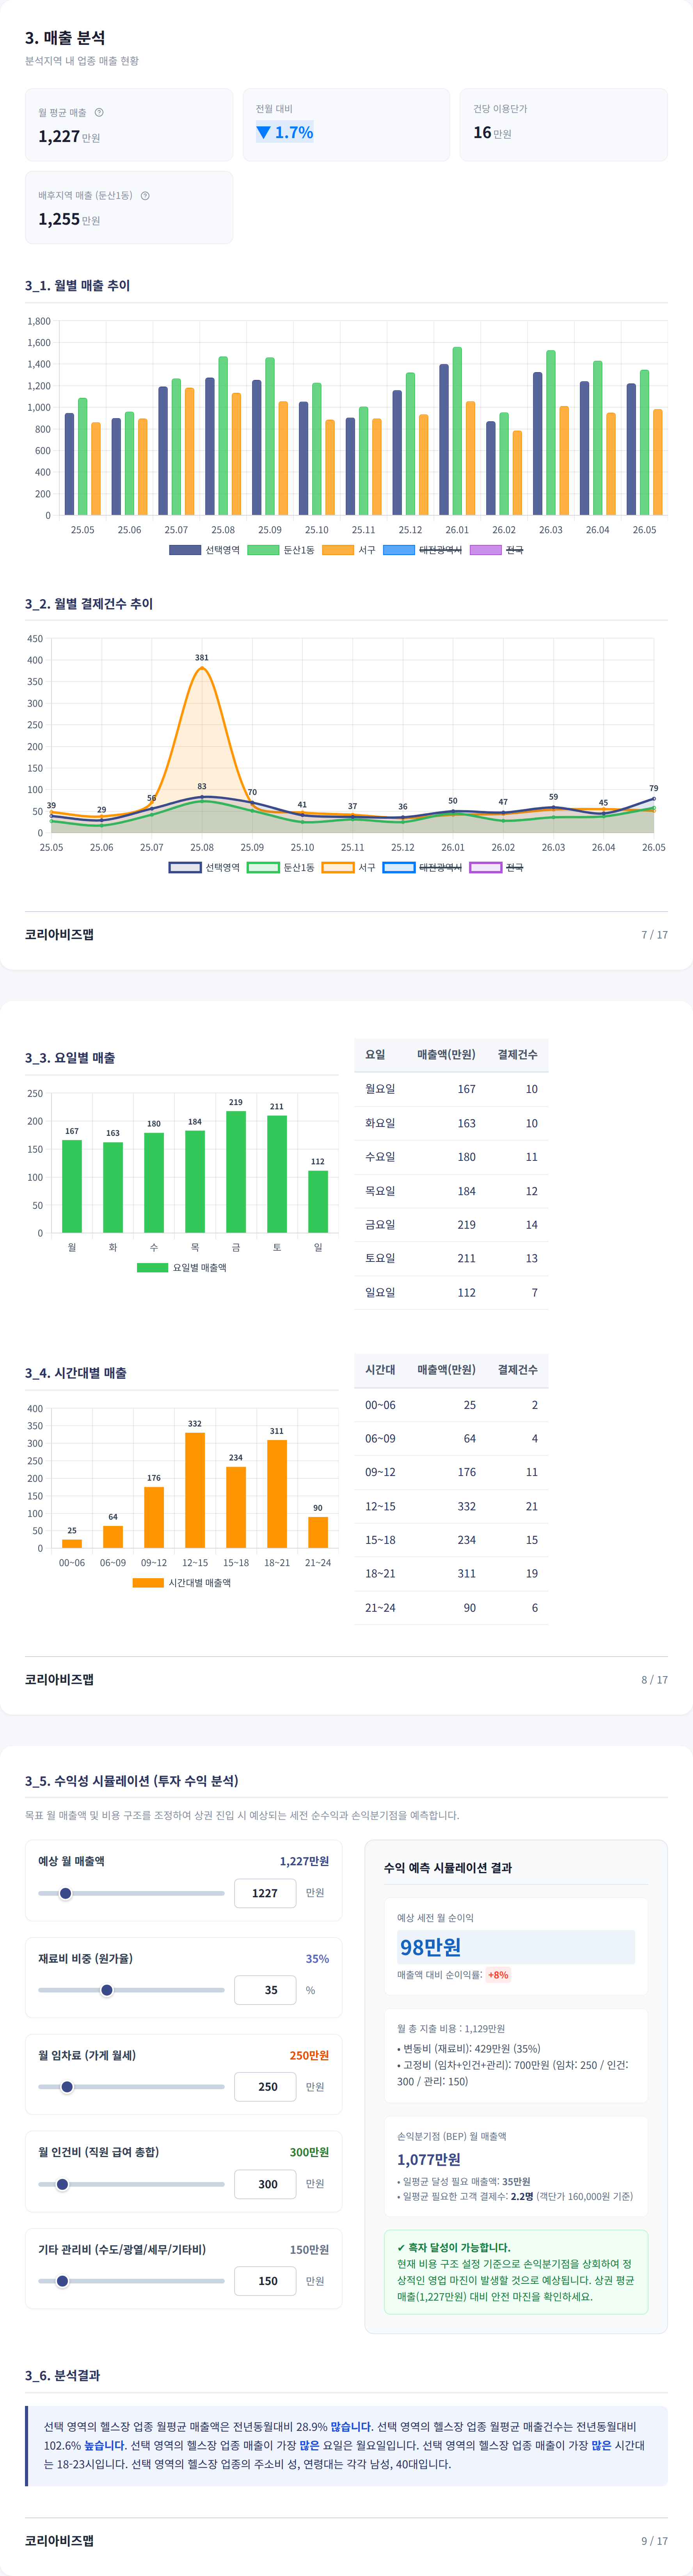Screen dimensions: 693x2576
Task: Click the 토 bar labeled 211
Action: click(x=277, y=1174)
